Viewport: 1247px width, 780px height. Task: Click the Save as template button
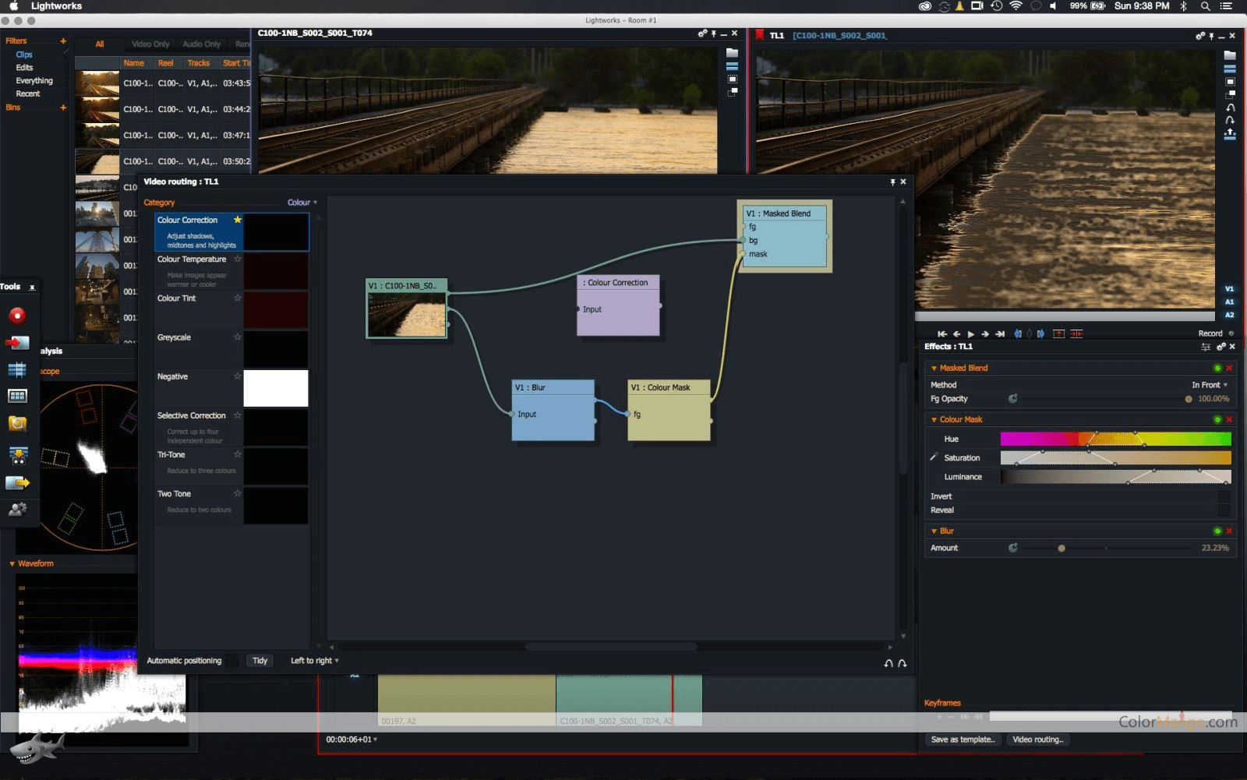tap(963, 739)
